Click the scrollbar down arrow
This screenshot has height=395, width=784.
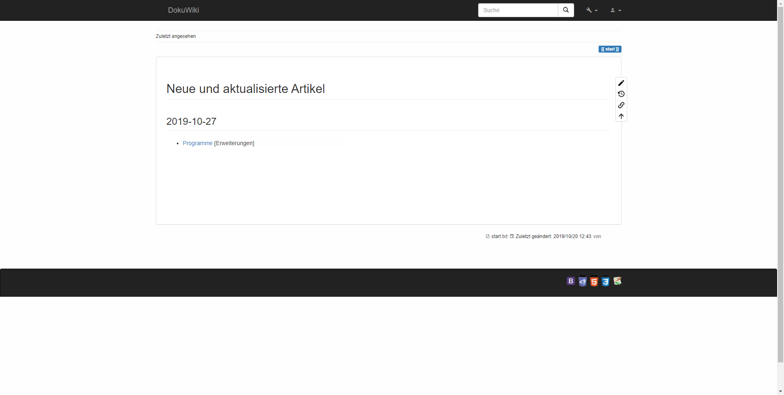click(x=780, y=391)
